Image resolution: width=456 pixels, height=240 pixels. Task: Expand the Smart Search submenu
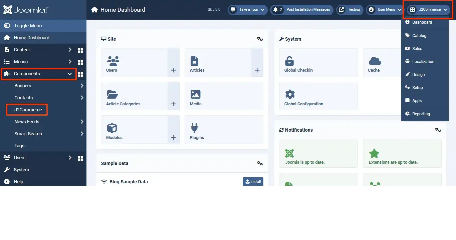[x=82, y=134]
